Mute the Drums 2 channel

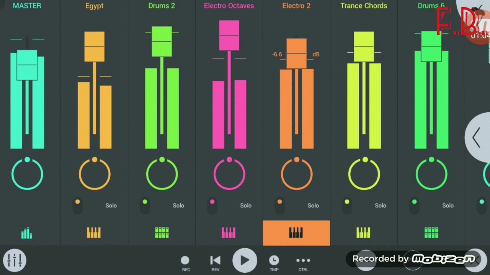click(x=145, y=205)
